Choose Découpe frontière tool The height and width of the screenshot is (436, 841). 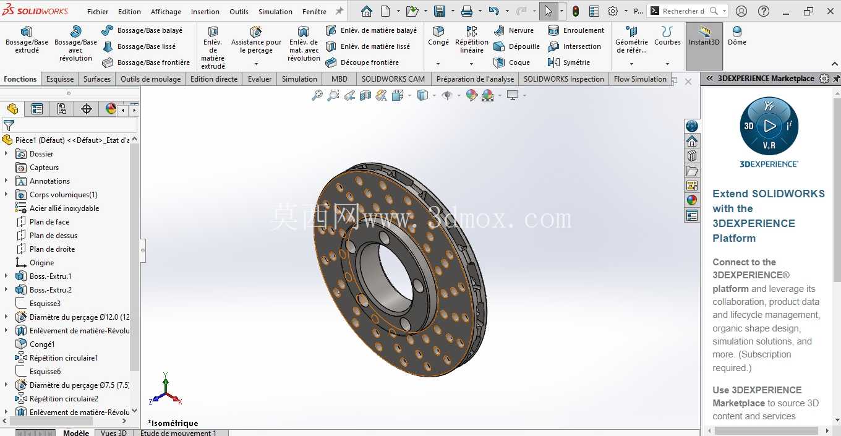pos(362,62)
